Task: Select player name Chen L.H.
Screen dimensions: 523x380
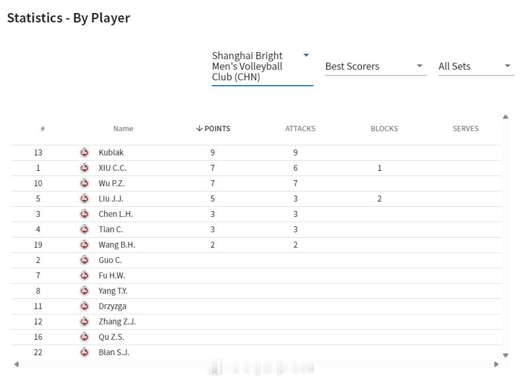Action: (x=116, y=214)
